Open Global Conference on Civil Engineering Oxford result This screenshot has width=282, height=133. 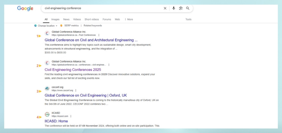[x=85, y=95]
